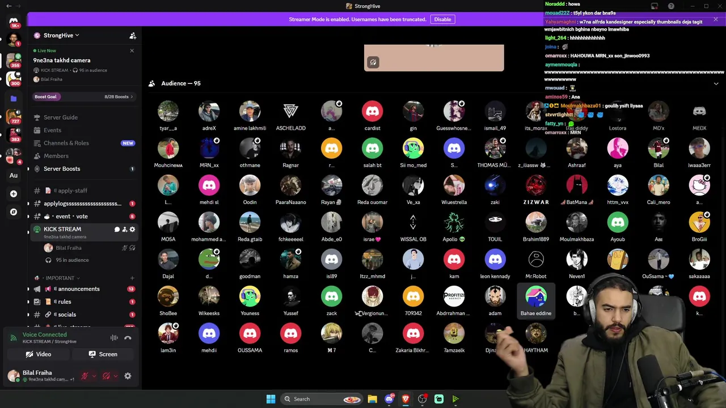Dismiss the Live Now stage card
This screenshot has height=408, width=726.
point(132,51)
